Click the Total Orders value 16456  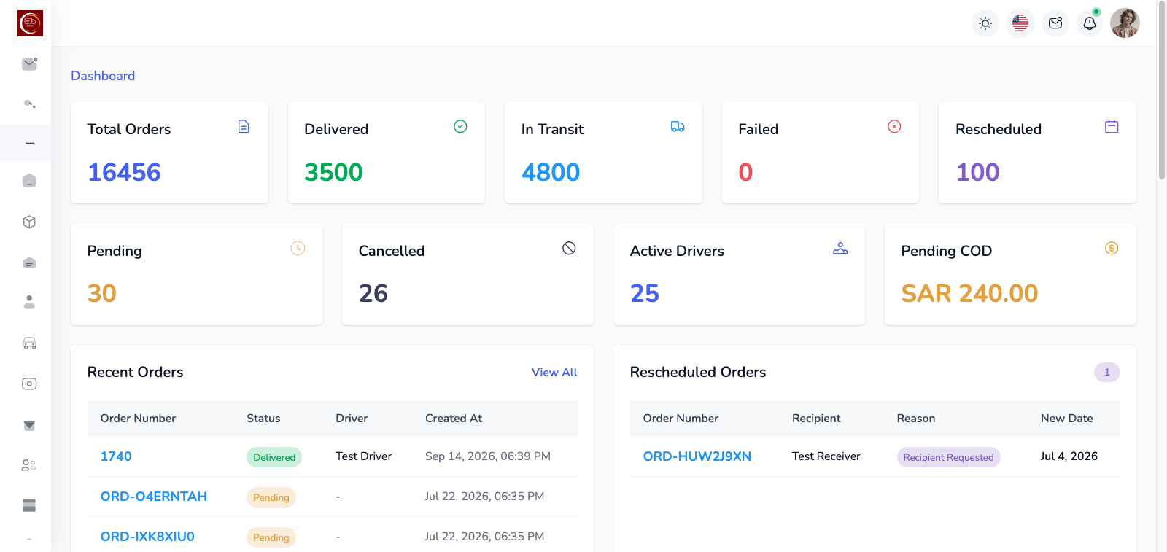124,172
